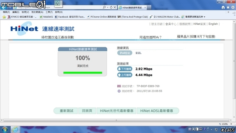Image resolution: width=236 pixels, height=133 pixels.
Task: Click the Home icon in browser toolbar
Action: pos(223,7)
